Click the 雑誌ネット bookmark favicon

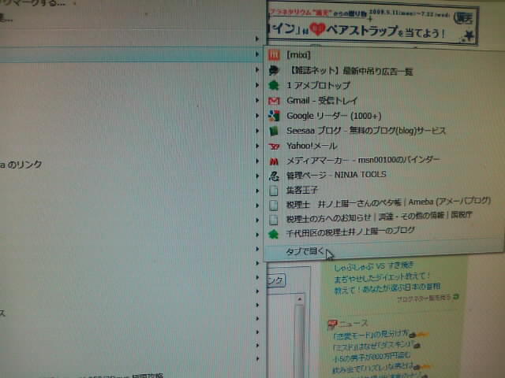(274, 70)
